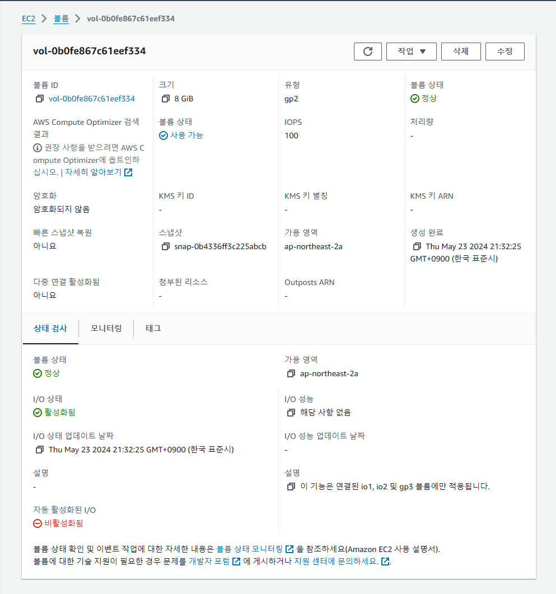
Task: Copy the 8 GiB size value icon
Action: pos(165,99)
